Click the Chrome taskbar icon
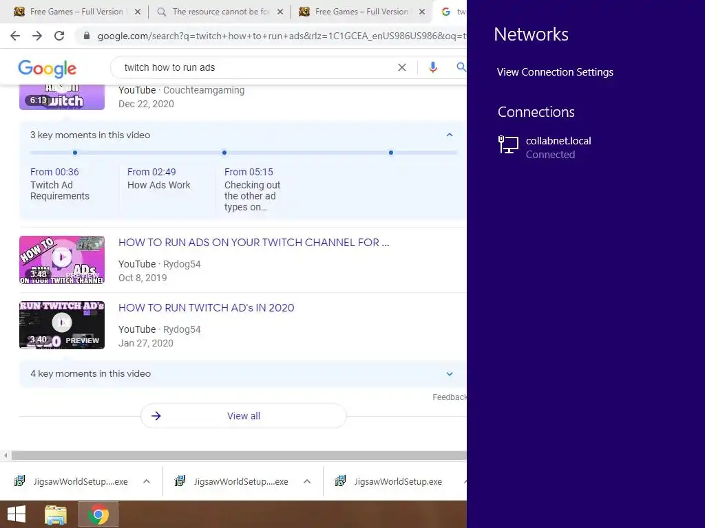 98,514
